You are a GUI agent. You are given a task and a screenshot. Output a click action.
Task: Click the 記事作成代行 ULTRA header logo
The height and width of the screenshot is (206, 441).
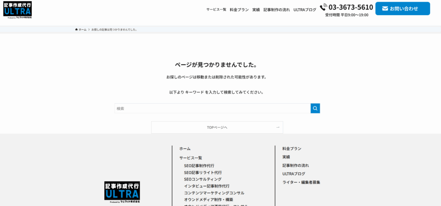17,10
